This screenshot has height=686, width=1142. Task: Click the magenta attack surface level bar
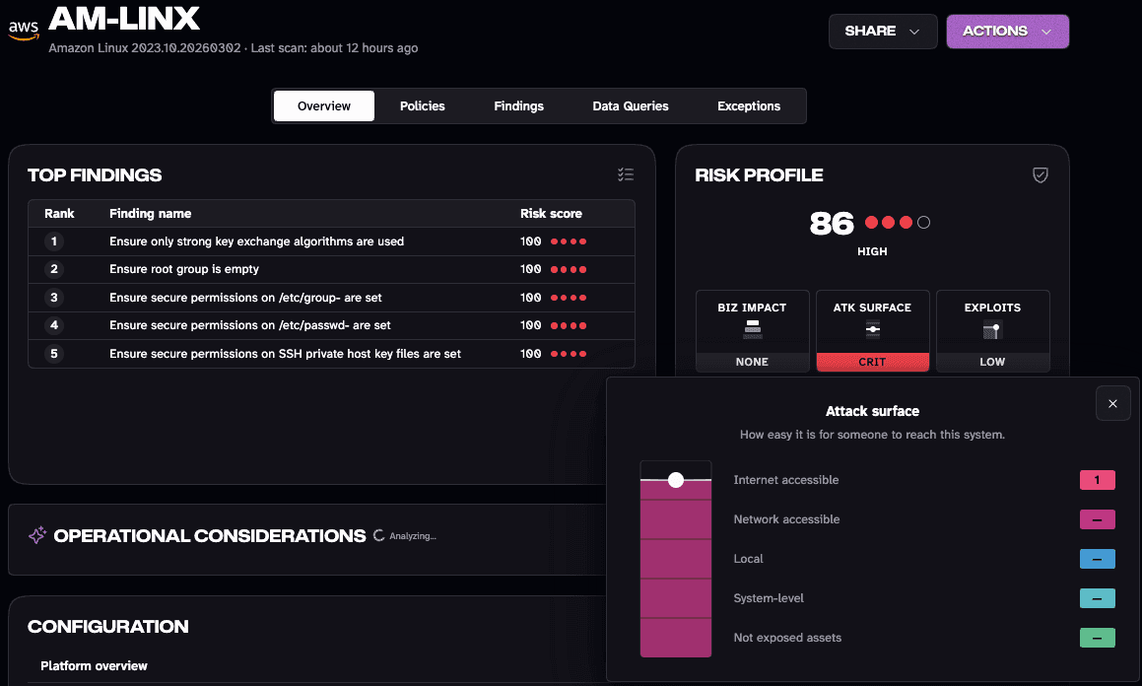point(676,568)
